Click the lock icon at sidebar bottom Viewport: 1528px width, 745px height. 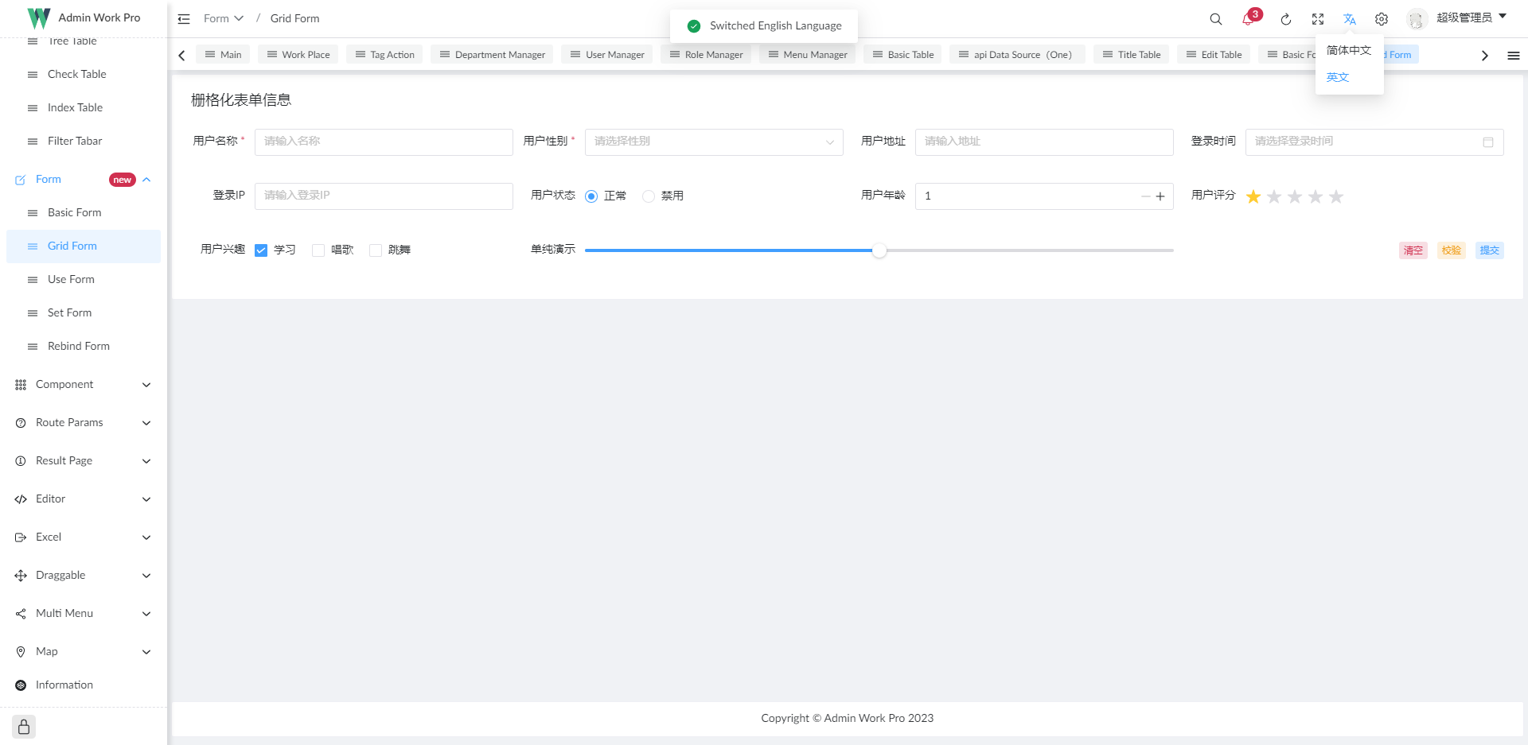coord(23,726)
